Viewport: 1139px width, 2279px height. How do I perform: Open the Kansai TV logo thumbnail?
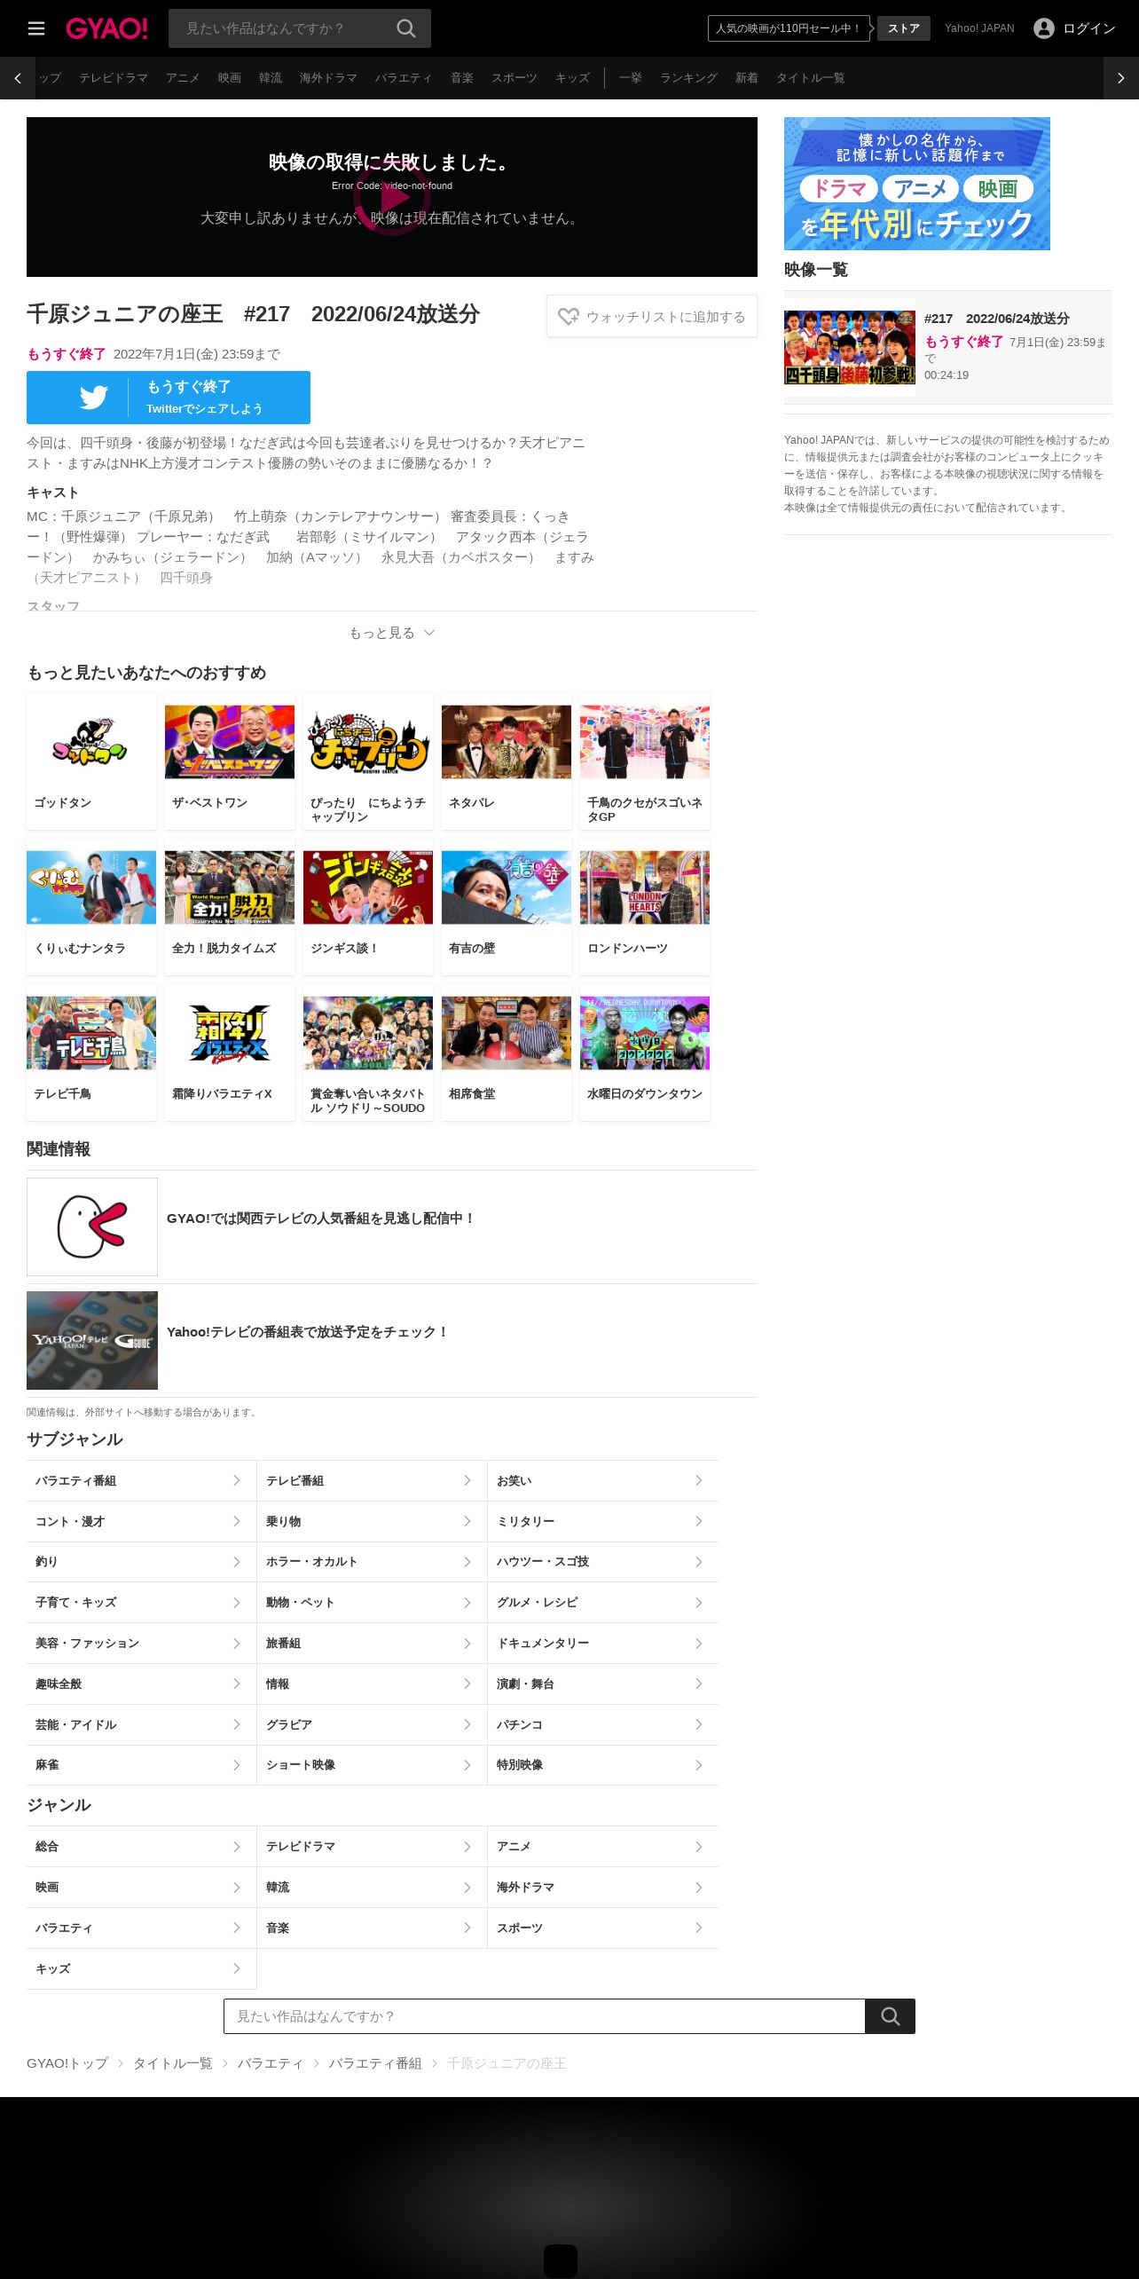click(x=92, y=1226)
